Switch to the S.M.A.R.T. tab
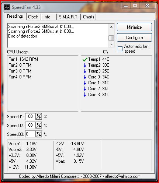 pos(69,17)
